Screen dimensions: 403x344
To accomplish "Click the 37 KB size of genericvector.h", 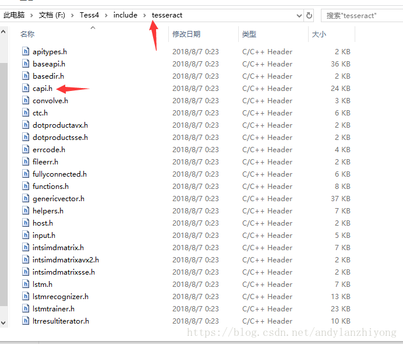I will [341, 199].
